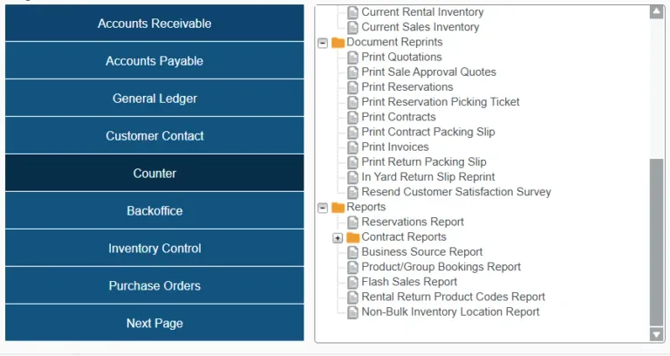The height and width of the screenshot is (356, 670).
Task: Switch to the Inventory Control menu
Action: tap(154, 249)
